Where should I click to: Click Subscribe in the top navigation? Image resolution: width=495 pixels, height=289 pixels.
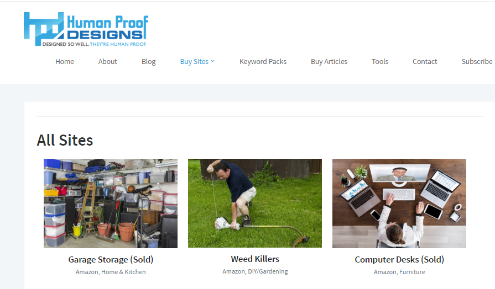pyautogui.click(x=477, y=62)
